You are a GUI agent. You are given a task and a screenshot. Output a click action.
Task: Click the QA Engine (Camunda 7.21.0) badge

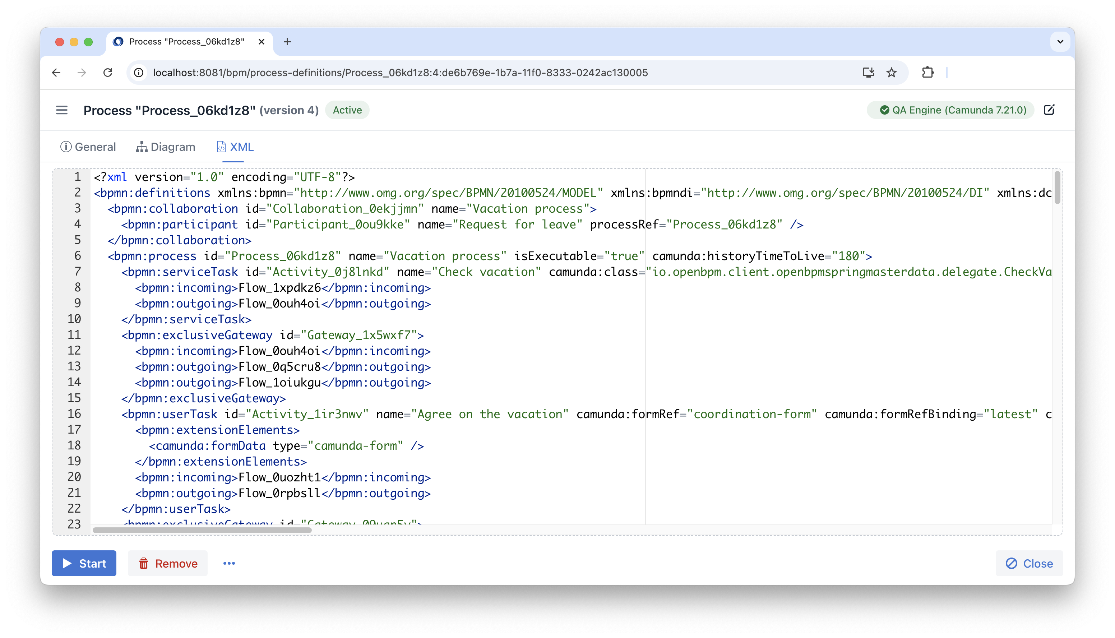951,110
